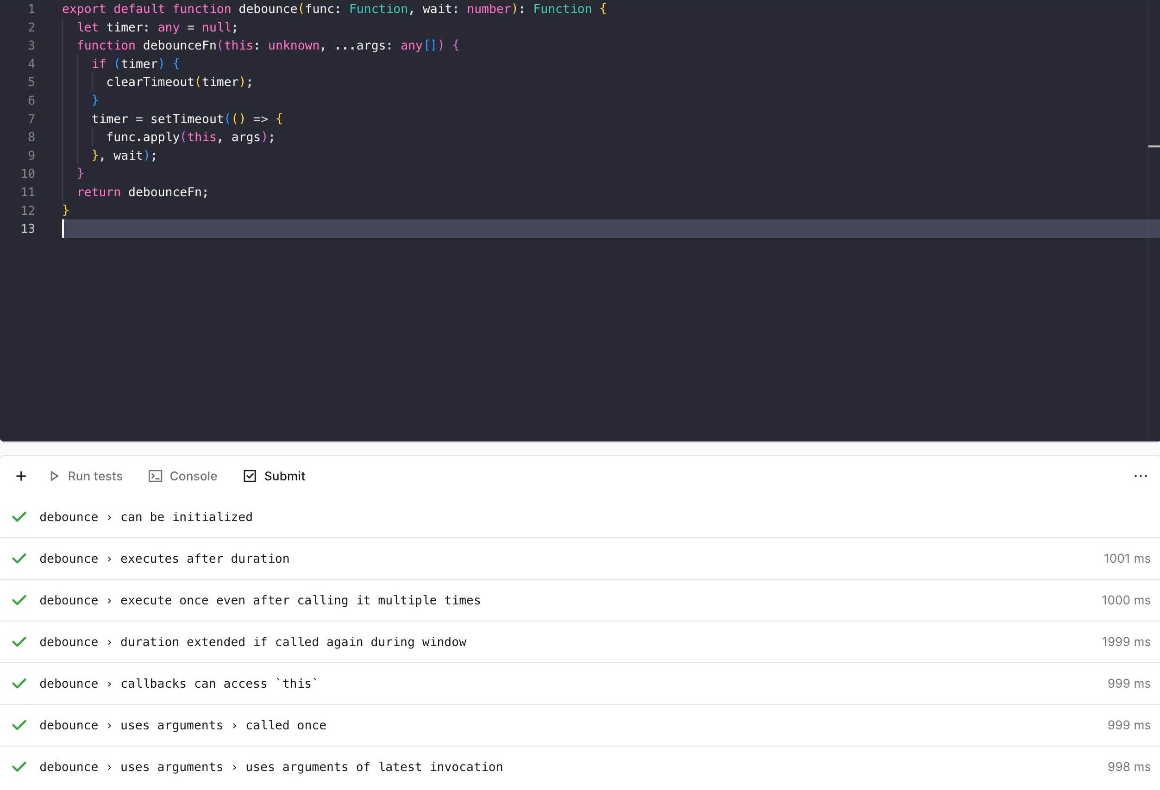Viewport: 1160px width, 790px height.
Task: Click 'if (timer) {' on line 4
Action: coord(135,64)
